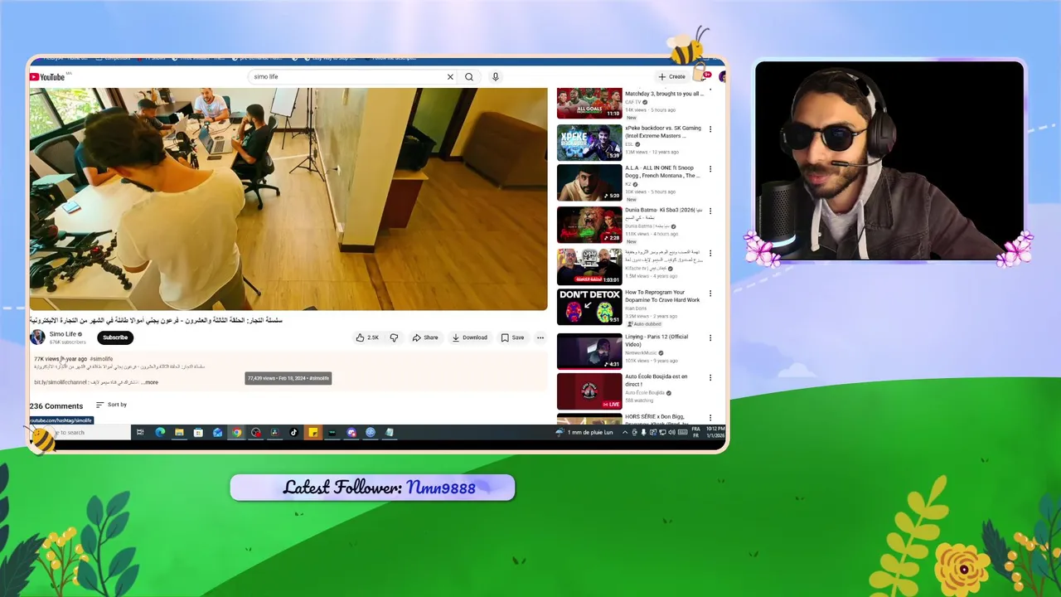Show hidden system tray icons chevron

pos(625,432)
